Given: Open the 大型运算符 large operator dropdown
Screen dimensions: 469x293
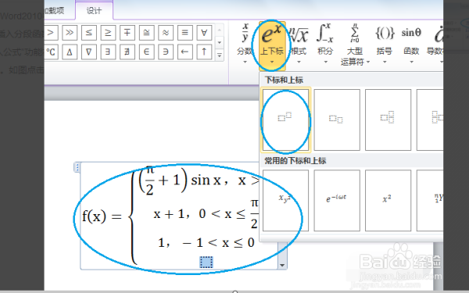Looking at the screenshot, I should click(355, 45).
